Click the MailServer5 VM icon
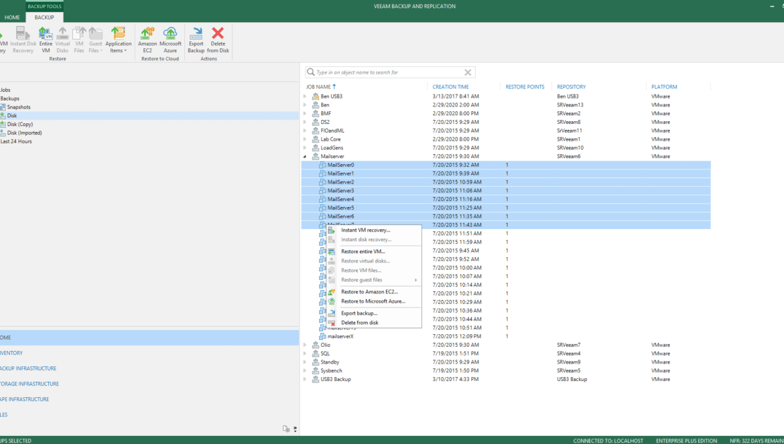The height and width of the screenshot is (444, 784). pos(322,208)
